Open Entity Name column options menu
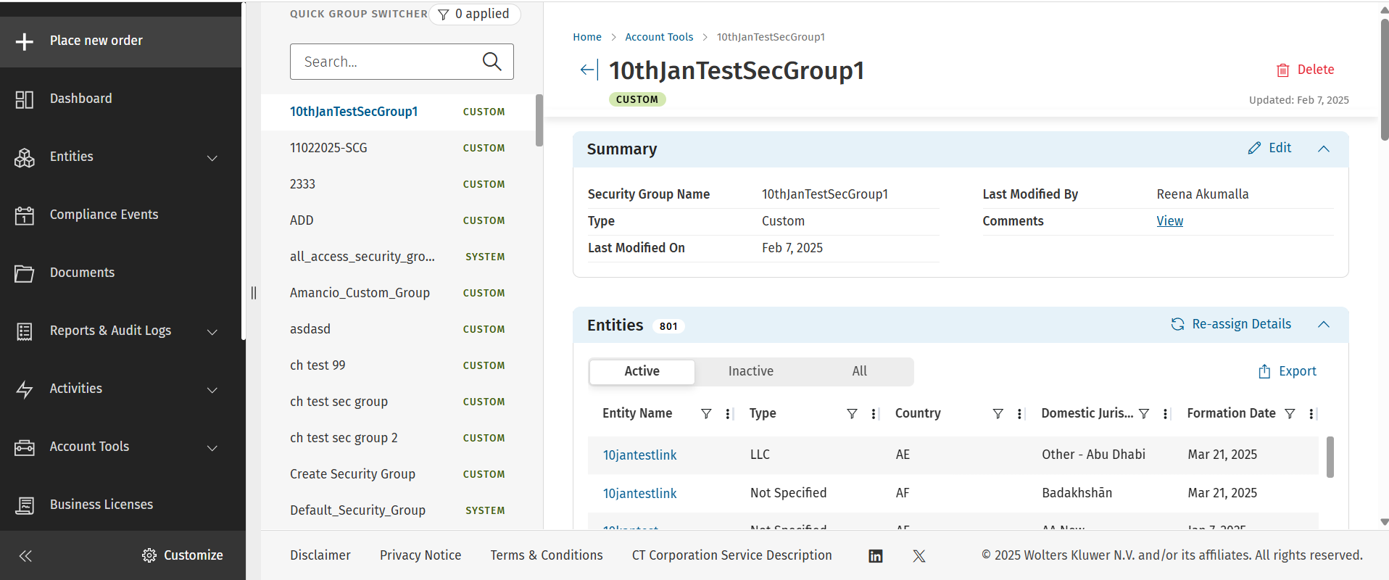Screen dimensions: 1389x580 point(728,413)
